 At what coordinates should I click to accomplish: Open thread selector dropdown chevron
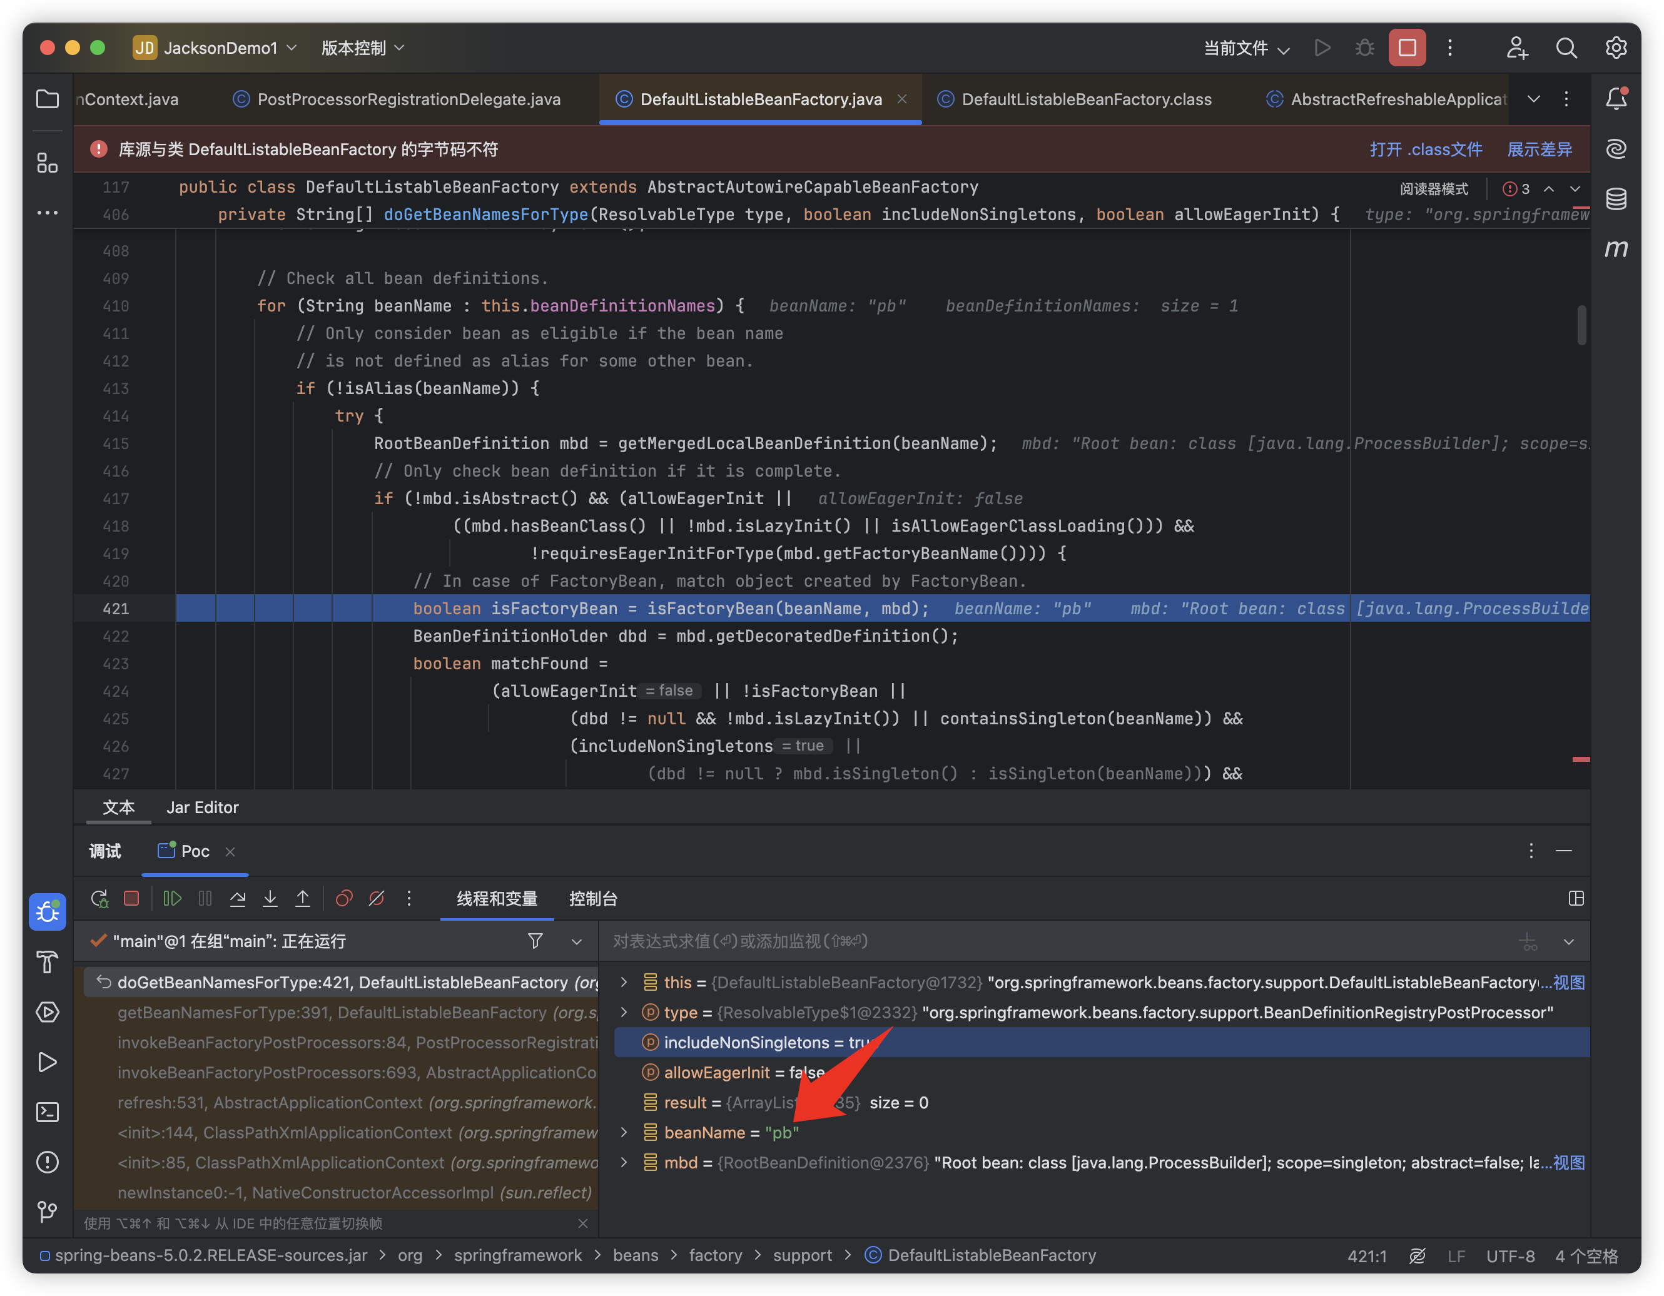tap(577, 942)
